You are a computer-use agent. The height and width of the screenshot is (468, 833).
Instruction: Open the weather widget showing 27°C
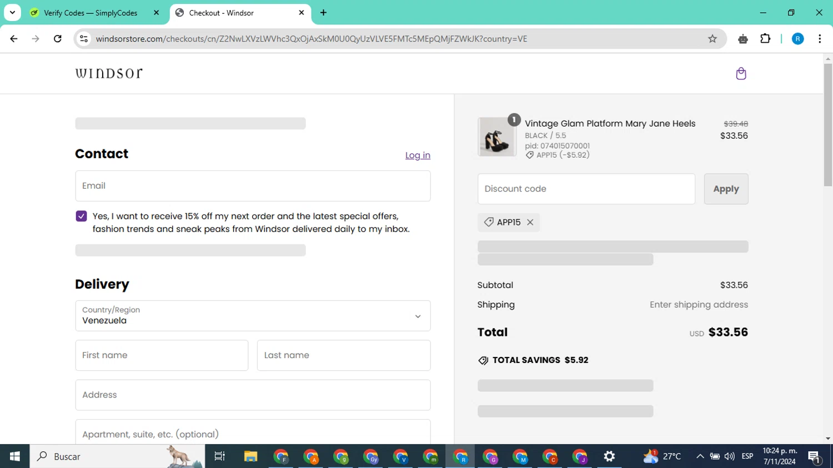point(662,456)
